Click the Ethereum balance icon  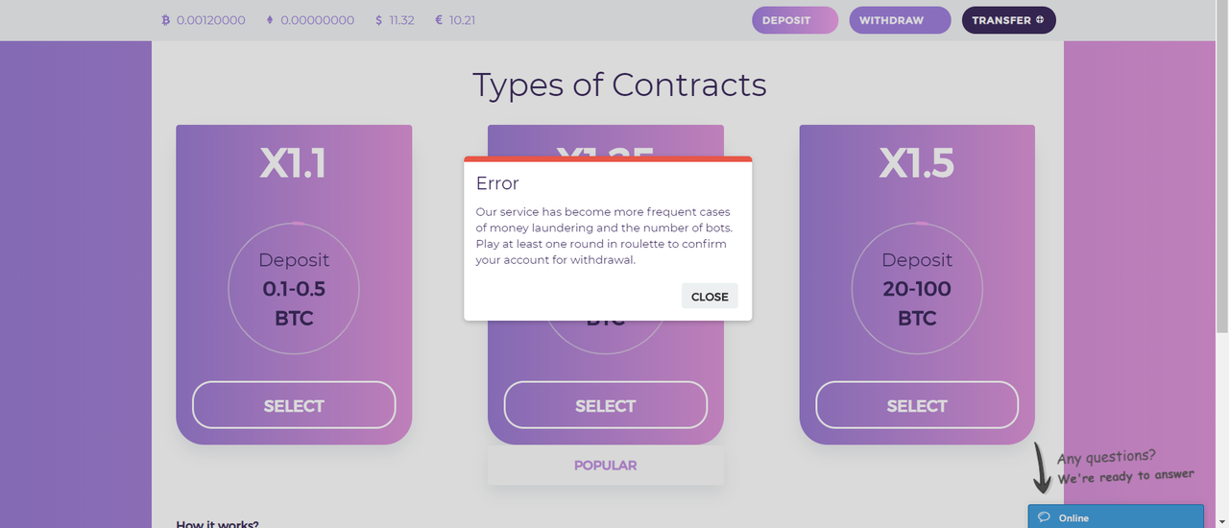(269, 20)
